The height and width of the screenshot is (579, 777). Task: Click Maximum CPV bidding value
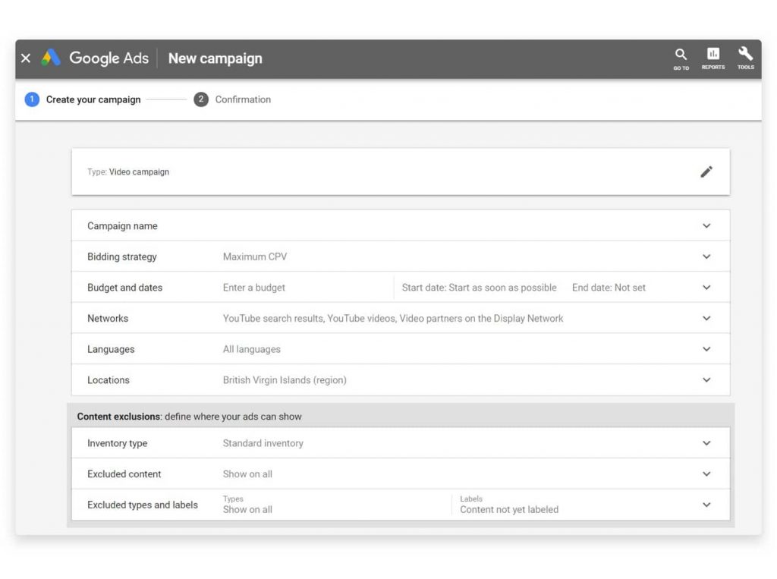pos(255,256)
